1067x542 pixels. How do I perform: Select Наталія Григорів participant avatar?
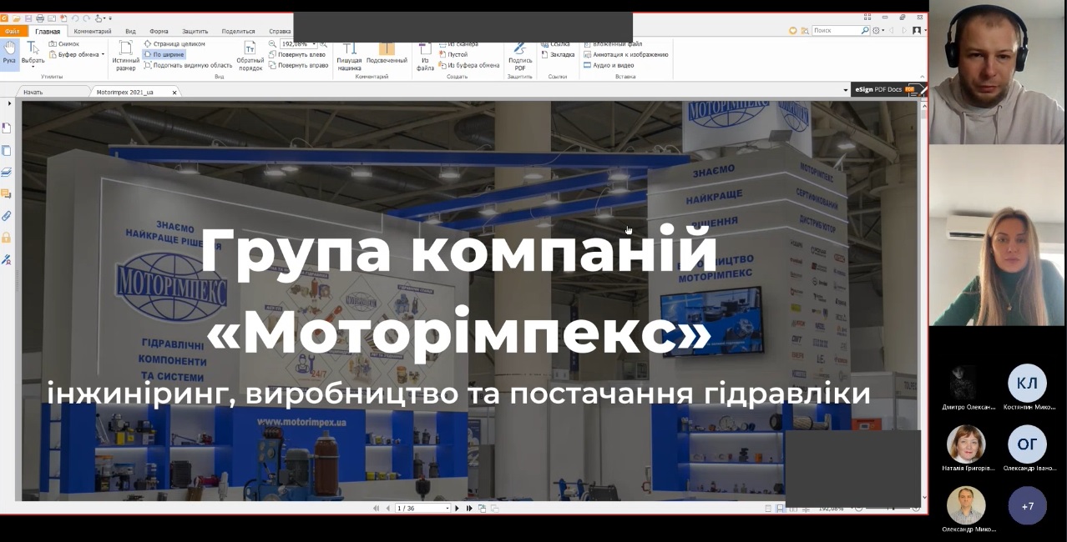[966, 444]
